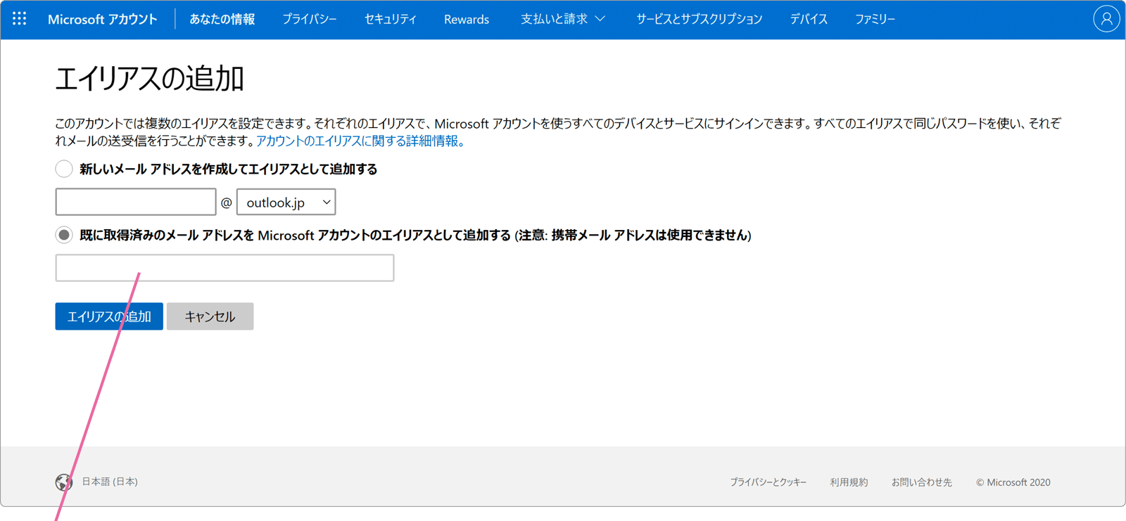Go to Microsoft アカウント home
Screen dimensions: 1126x521
coord(102,19)
